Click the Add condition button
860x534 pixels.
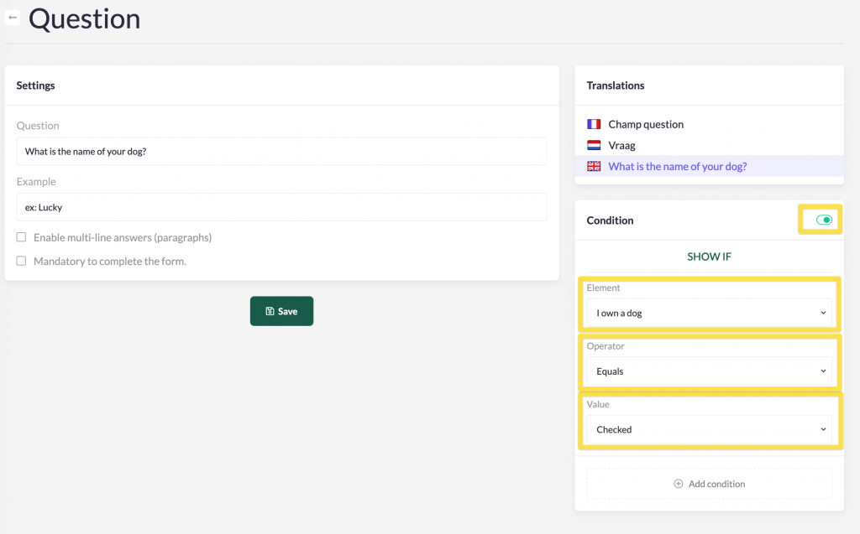[709, 484]
